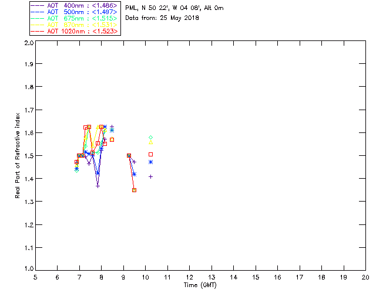Click x-axis tick label 5
This screenshot has width=376, height=300.
pyautogui.click(x=35, y=277)
